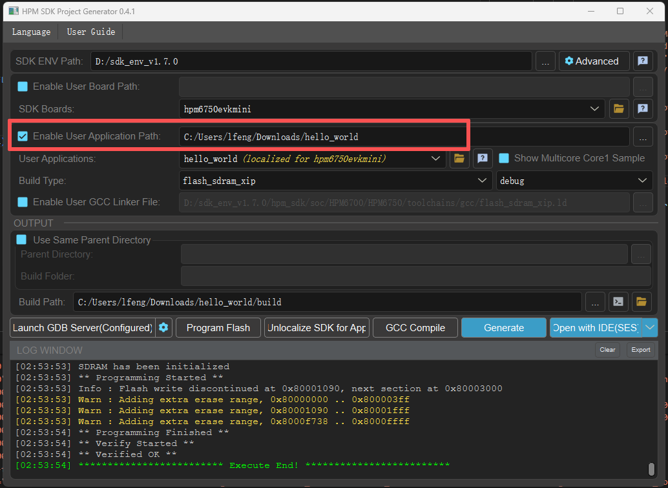
Task: Expand the Open with IDE arrow
Action: [650, 327]
